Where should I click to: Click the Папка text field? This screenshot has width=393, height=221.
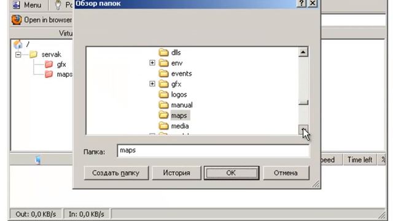tap(213, 151)
